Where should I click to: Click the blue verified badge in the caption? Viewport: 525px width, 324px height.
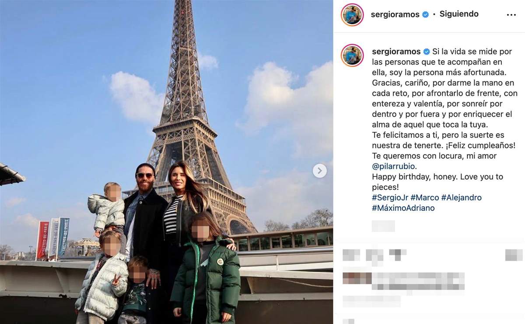(427, 52)
